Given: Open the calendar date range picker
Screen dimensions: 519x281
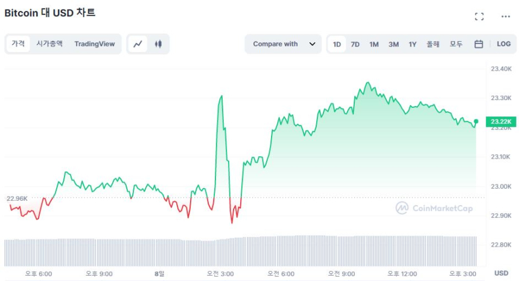Looking at the screenshot, I should pos(479,44).
